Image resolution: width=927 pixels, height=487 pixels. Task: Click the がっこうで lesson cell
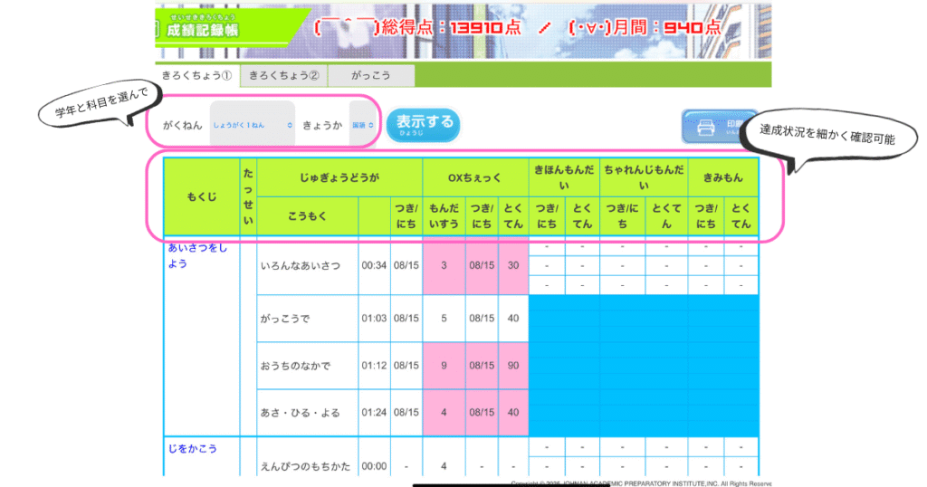(307, 319)
